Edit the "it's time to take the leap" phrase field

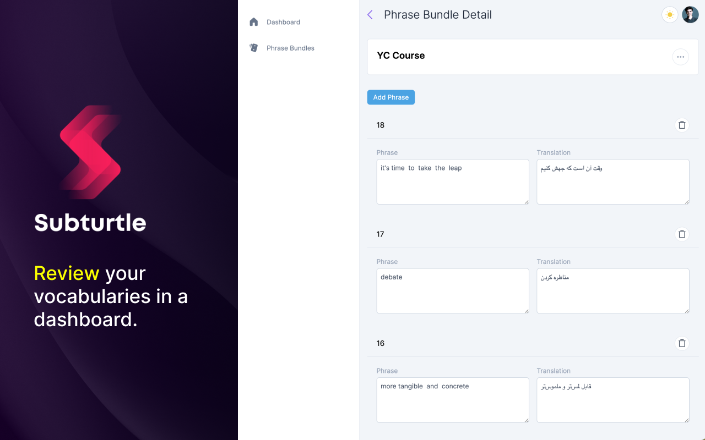point(452,182)
